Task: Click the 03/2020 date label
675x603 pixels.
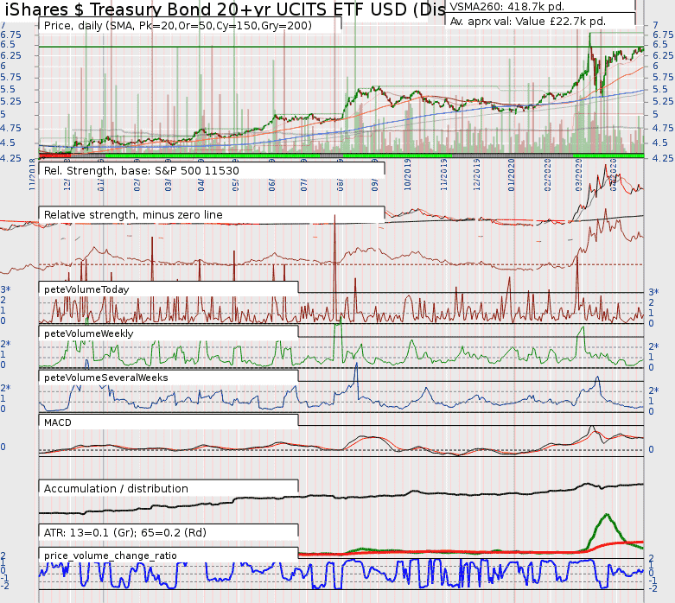Action: pos(578,175)
